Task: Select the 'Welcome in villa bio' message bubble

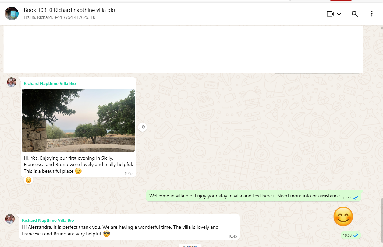Action: tap(244, 196)
